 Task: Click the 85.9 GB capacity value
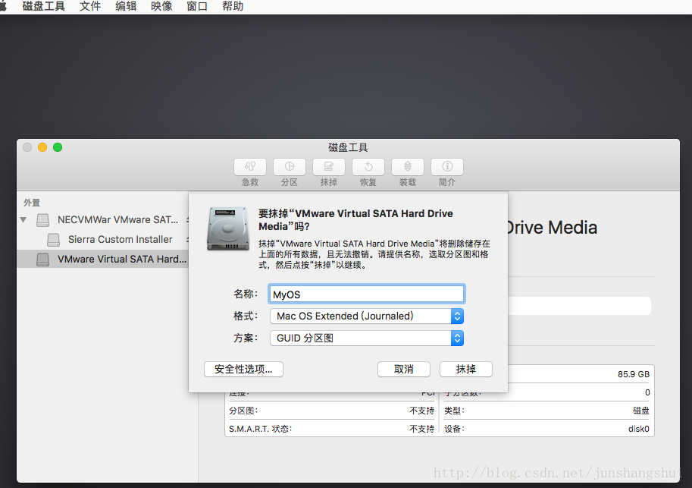coord(634,374)
